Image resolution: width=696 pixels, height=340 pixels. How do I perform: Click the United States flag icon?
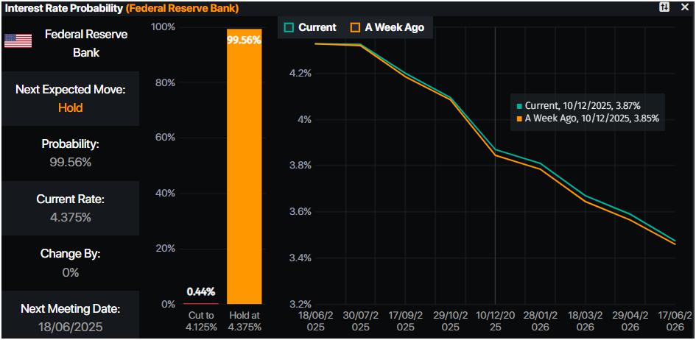pos(18,41)
